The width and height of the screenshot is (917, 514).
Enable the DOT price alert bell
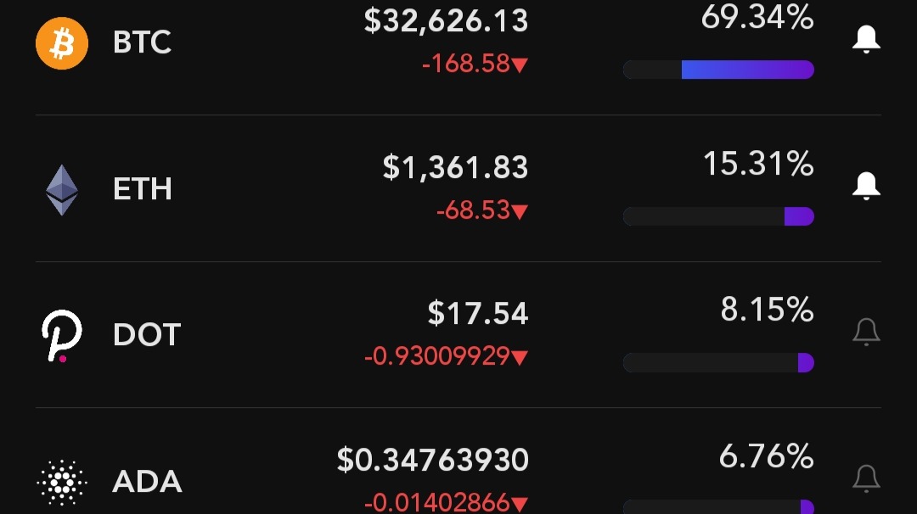pos(866,332)
